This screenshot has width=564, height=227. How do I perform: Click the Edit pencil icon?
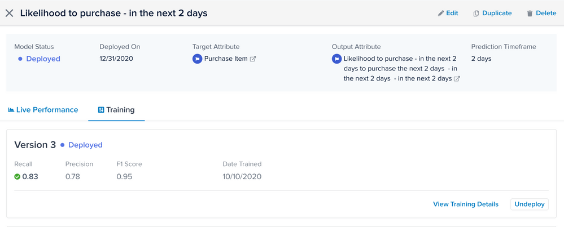(441, 13)
